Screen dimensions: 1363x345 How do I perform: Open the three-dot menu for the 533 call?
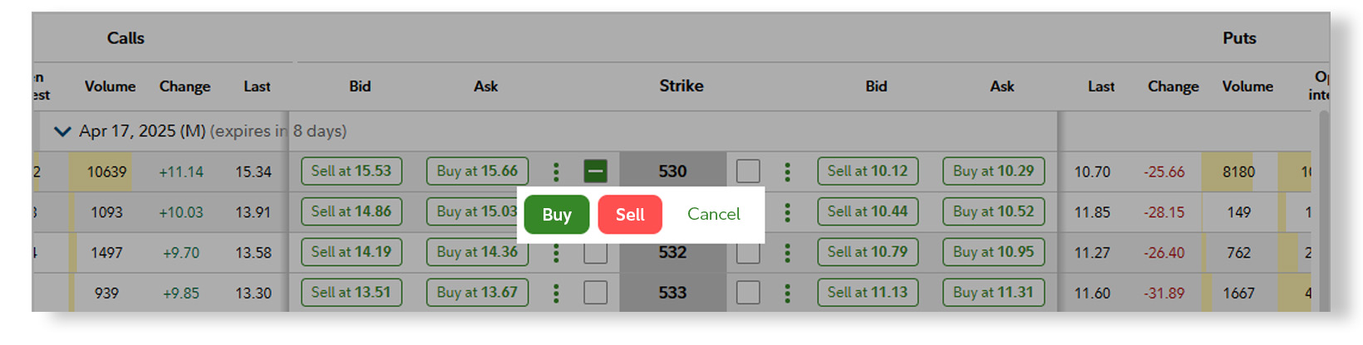[x=556, y=293]
